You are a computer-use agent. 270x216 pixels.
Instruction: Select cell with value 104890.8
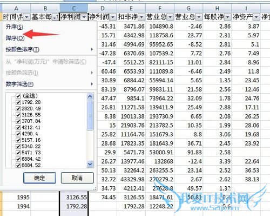pyautogui.click(x=160, y=27)
